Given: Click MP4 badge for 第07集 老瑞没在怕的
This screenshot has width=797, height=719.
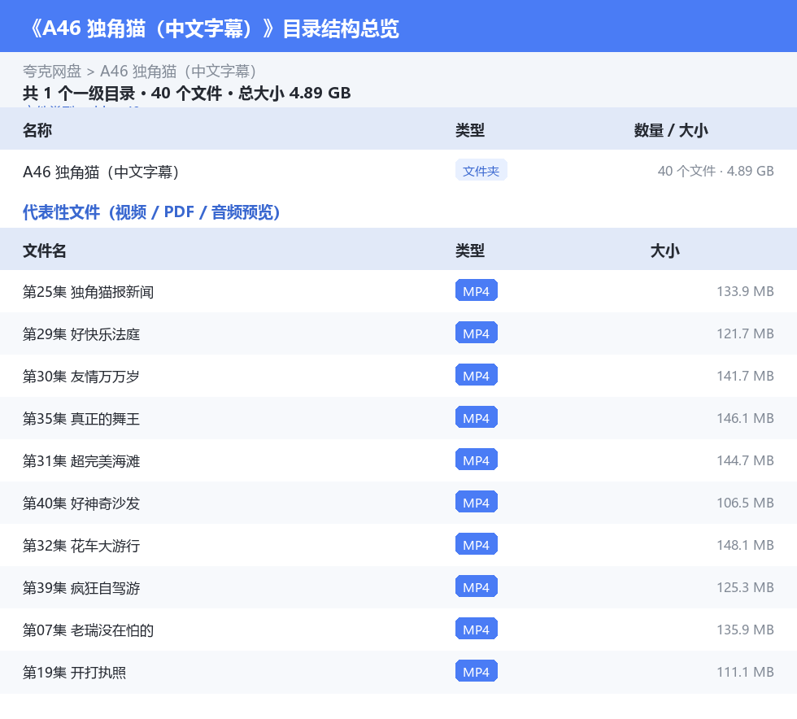Looking at the screenshot, I should coord(477,629).
